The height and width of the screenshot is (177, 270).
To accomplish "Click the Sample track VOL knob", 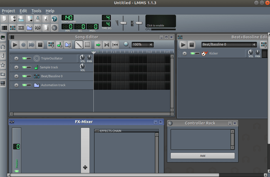I will (x=83, y=66).
